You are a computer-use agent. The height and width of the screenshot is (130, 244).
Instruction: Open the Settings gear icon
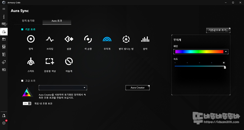click(4, 123)
